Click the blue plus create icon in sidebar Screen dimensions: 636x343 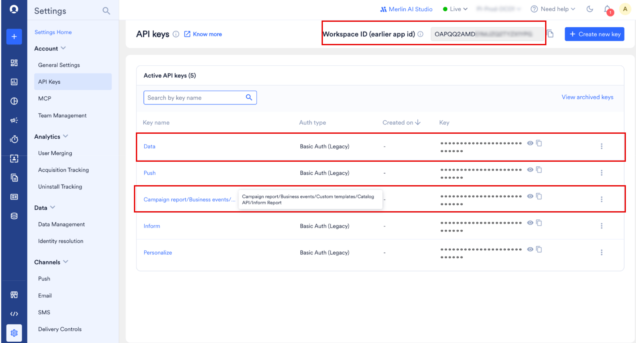14,36
